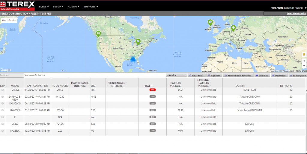Open the ADMIN menu
Image resolution: width=307 pixels, height=154 pixels.
point(73,7)
